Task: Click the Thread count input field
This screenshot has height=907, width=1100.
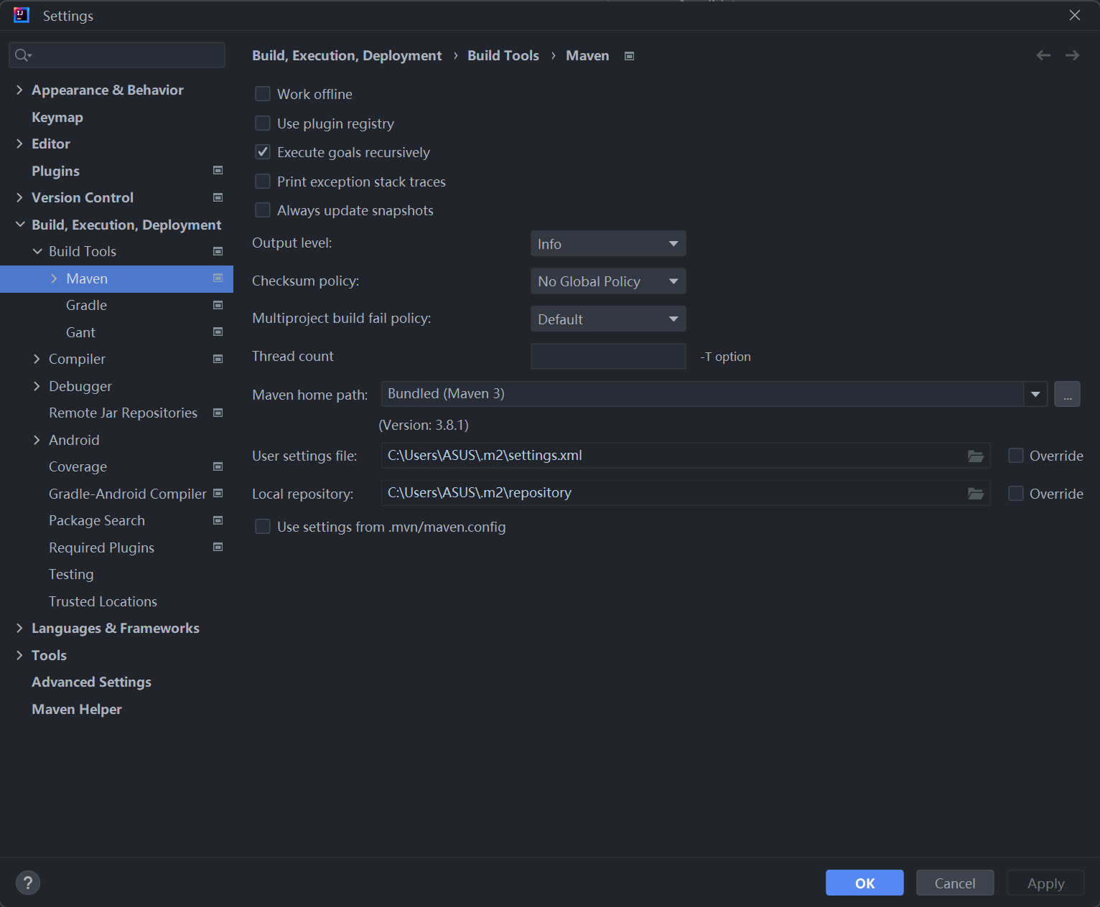Action: tap(608, 356)
